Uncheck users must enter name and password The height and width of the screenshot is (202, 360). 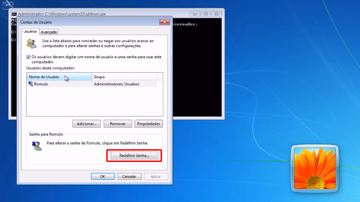point(28,57)
